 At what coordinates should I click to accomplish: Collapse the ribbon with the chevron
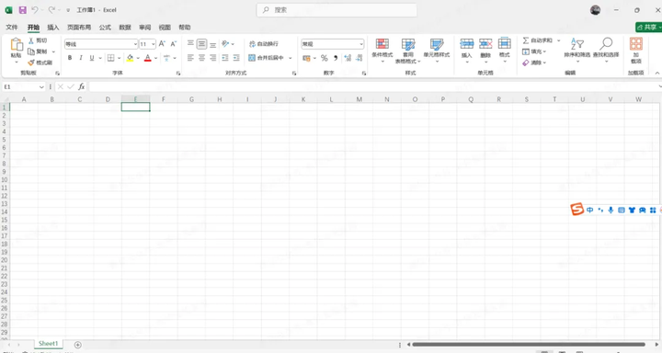(x=657, y=73)
